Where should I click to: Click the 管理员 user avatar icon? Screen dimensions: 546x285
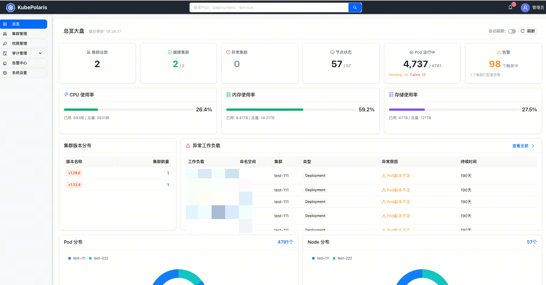[x=525, y=7]
